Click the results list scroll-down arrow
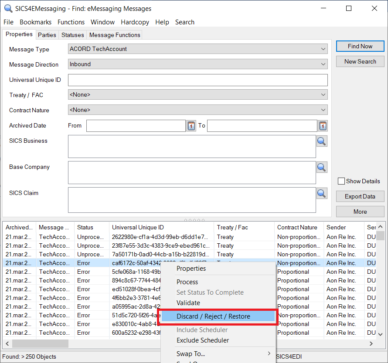The height and width of the screenshot is (363, 388). tap(380, 334)
